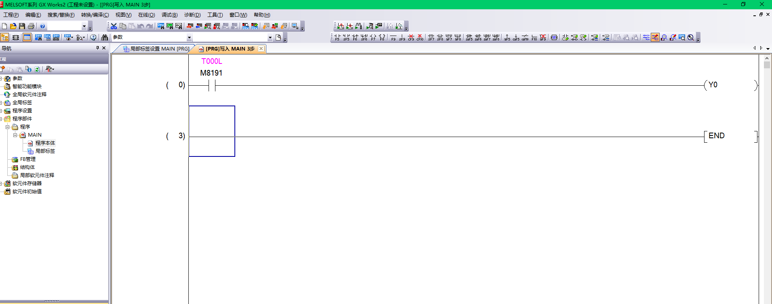Select 局部标签 in the project tree

(45, 151)
